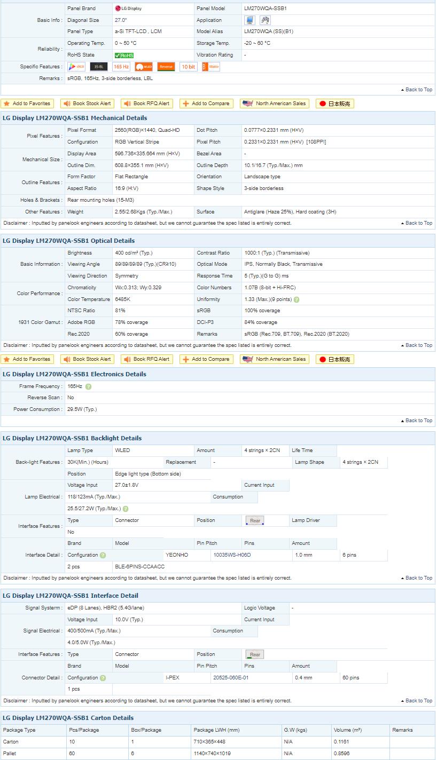The height and width of the screenshot is (760, 437).
Task: Click help icon beside Configuration in Connector Detail
Action: [103, 678]
